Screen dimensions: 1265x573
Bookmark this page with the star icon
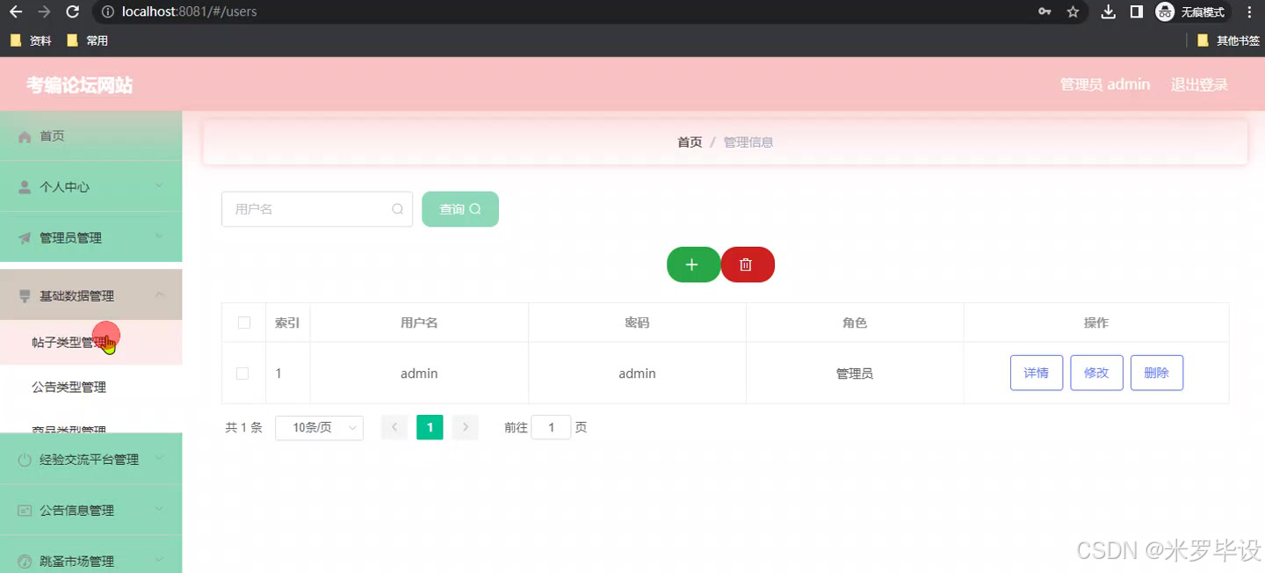click(1073, 12)
